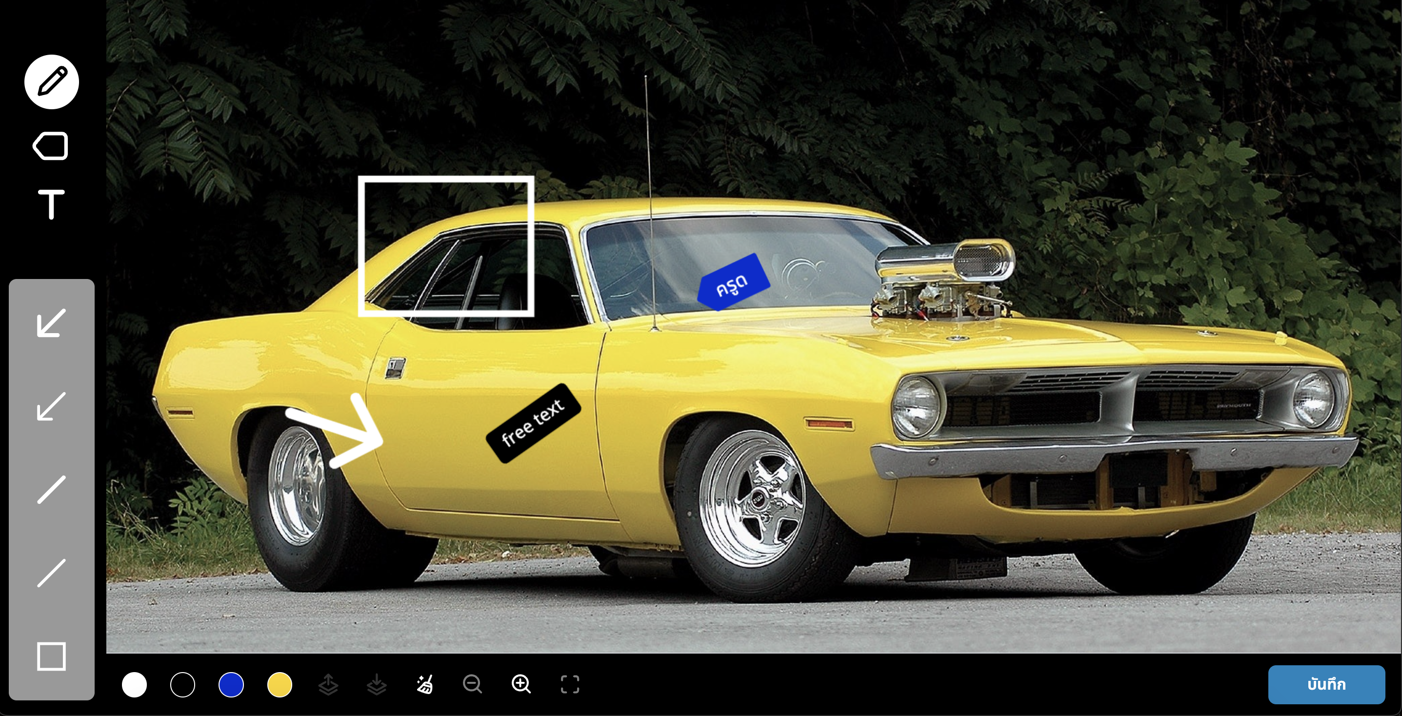Pick the blue color swatch

coord(231,684)
